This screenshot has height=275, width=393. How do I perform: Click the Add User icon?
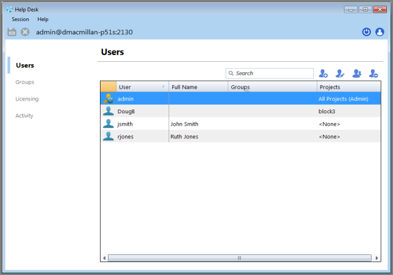323,73
